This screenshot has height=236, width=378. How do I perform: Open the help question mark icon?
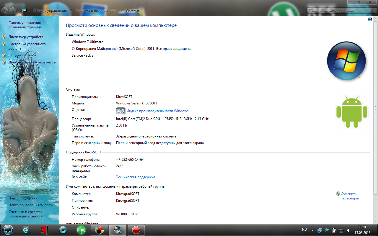(370, 19)
